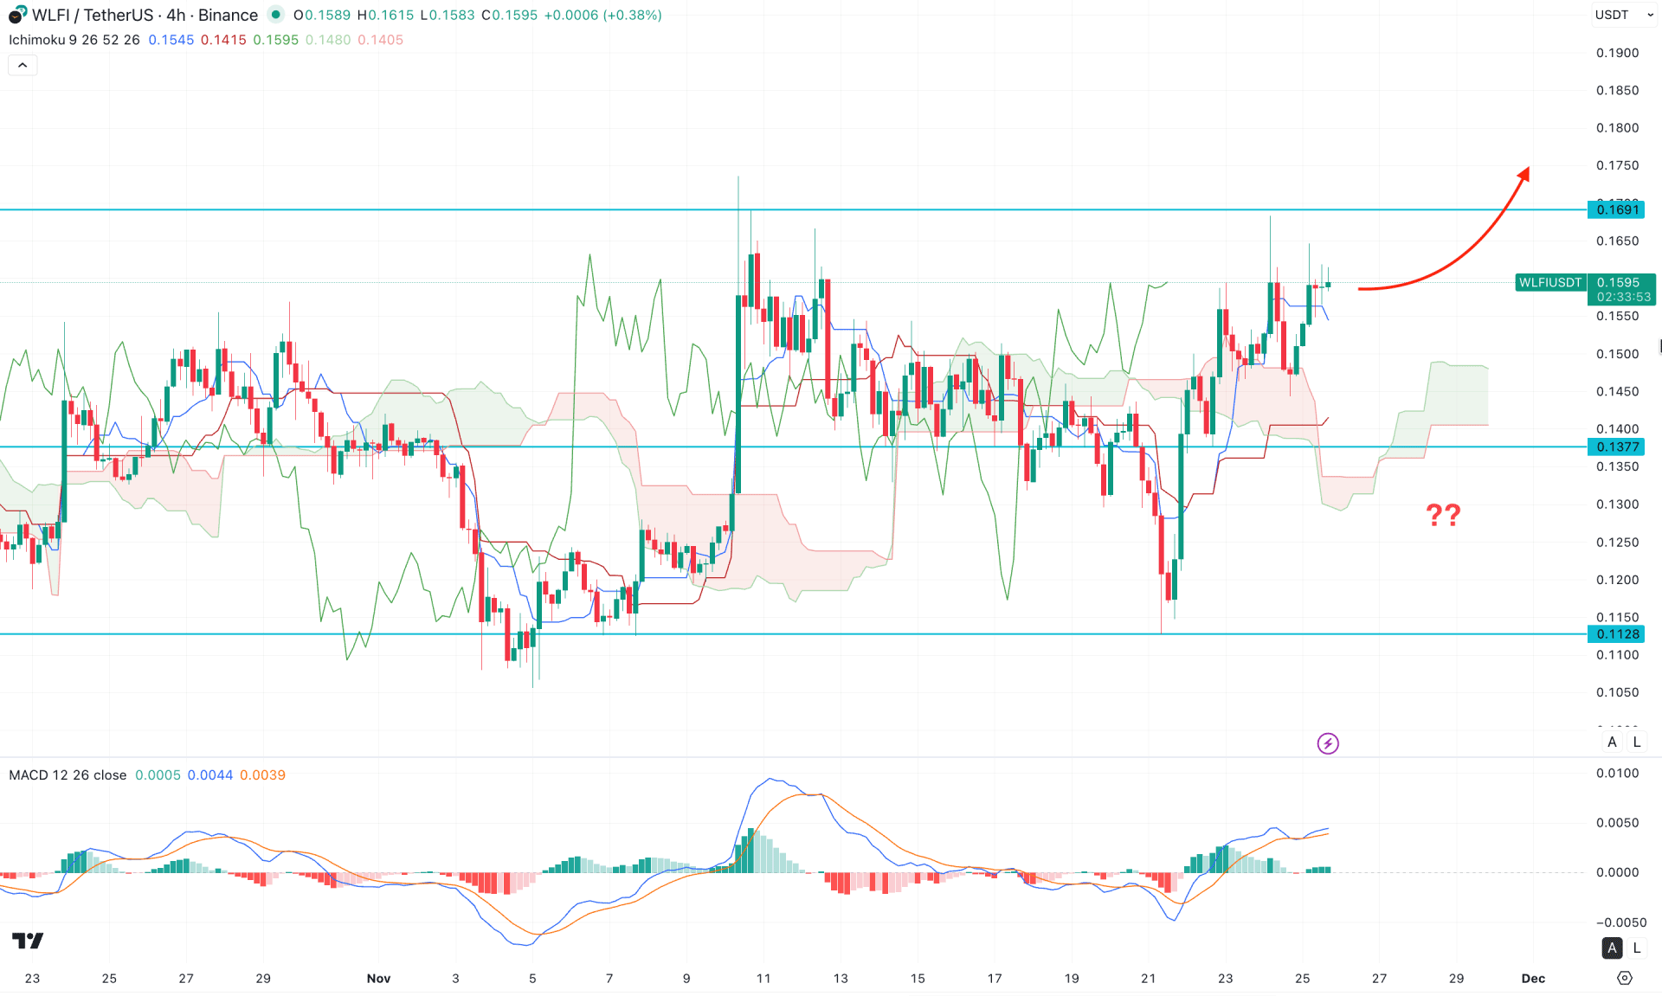Click the TradingView logo in the bottom corner
Screen dimensions: 1662x996
(x=29, y=941)
